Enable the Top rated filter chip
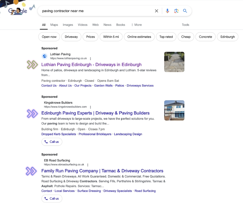 [x=166, y=37]
